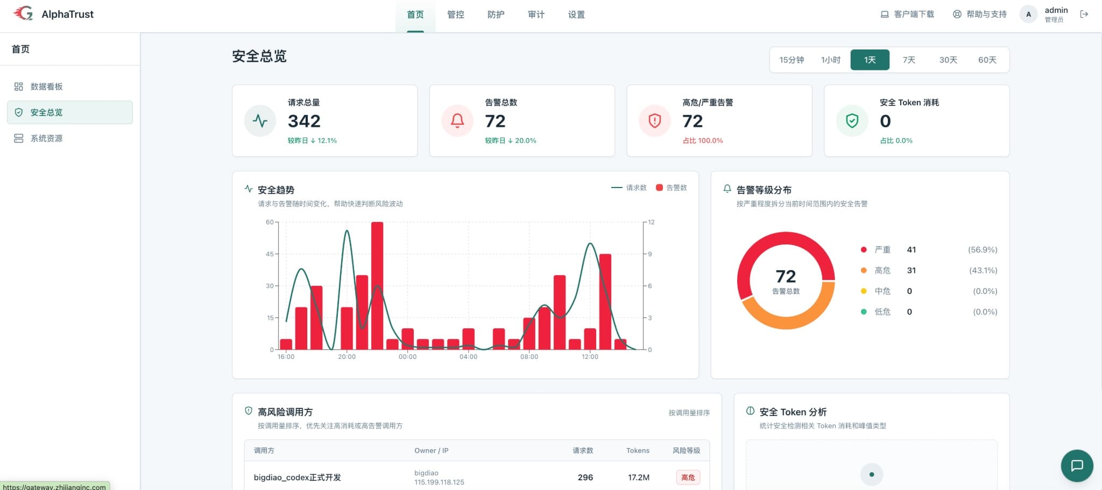
Task: Click the bigdiao_codex正式开发 caller row name
Action: (298, 477)
